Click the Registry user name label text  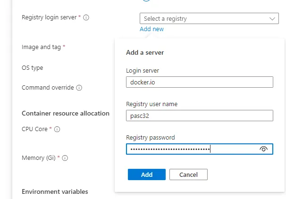click(x=151, y=104)
